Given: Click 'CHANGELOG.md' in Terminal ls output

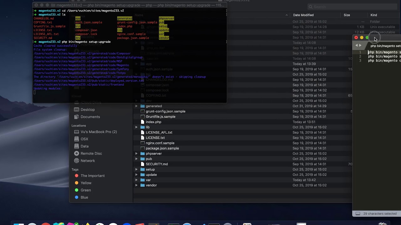Looking at the screenshot, I should (x=44, y=18).
